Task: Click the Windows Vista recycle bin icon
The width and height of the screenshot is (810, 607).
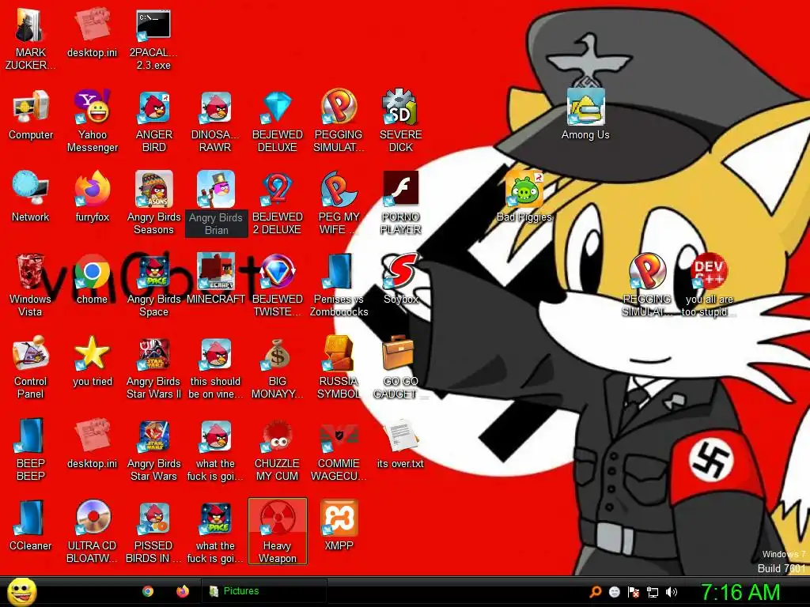Action: coord(30,285)
